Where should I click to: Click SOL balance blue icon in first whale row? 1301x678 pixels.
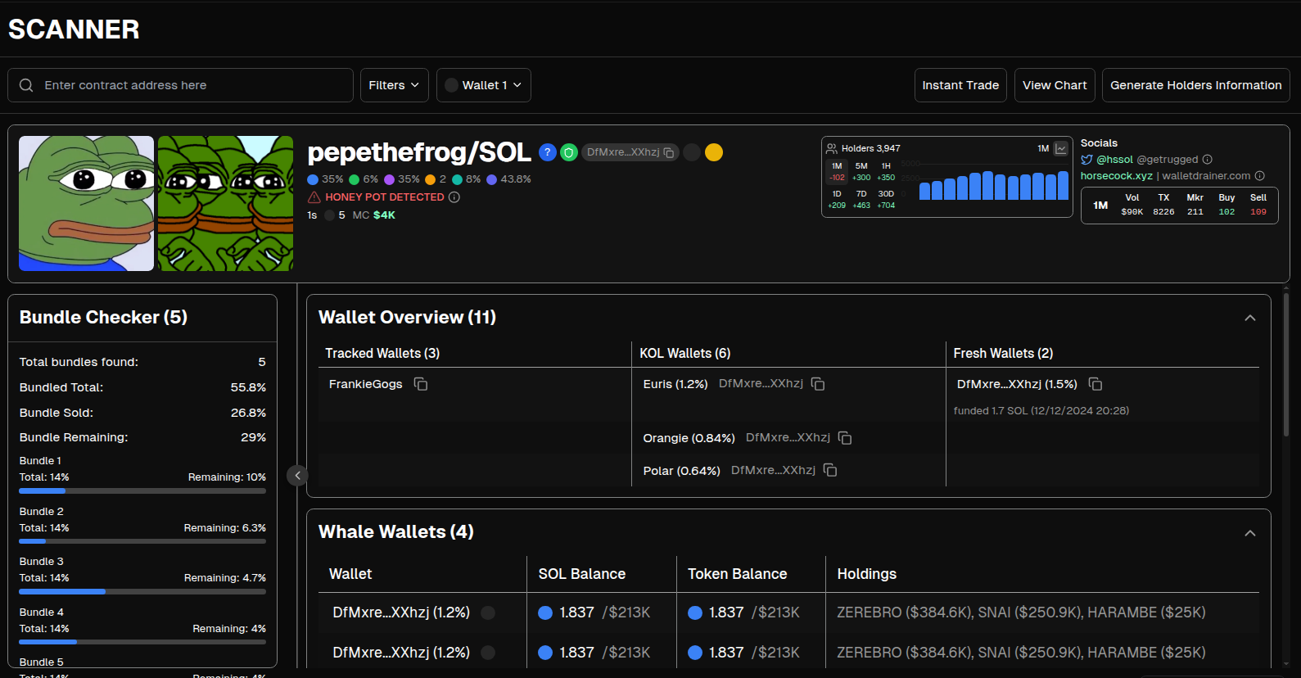click(x=545, y=612)
